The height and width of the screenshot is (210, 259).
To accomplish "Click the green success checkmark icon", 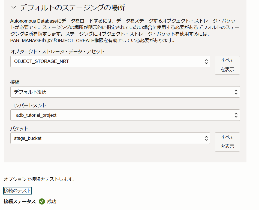I will (42, 201).
